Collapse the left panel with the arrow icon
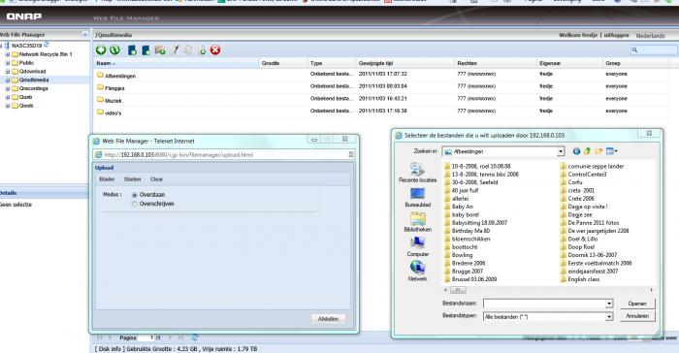Image resolution: width=679 pixels, height=353 pixels. tap(85, 34)
